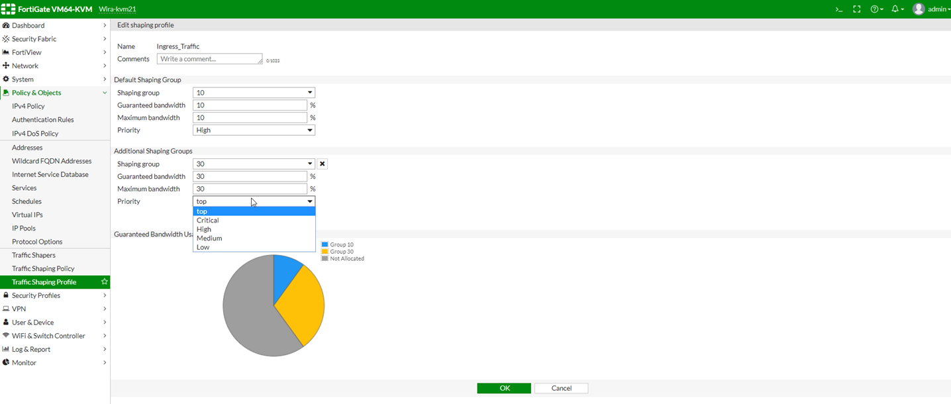Remove additional shaping group with X icon

(323, 164)
